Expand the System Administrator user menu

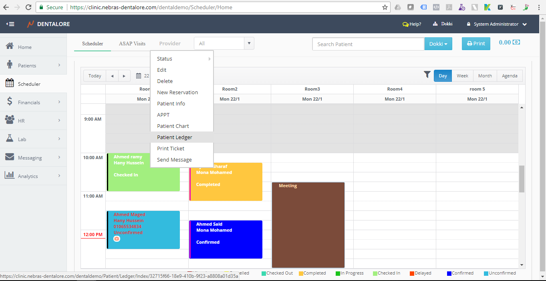tap(497, 24)
